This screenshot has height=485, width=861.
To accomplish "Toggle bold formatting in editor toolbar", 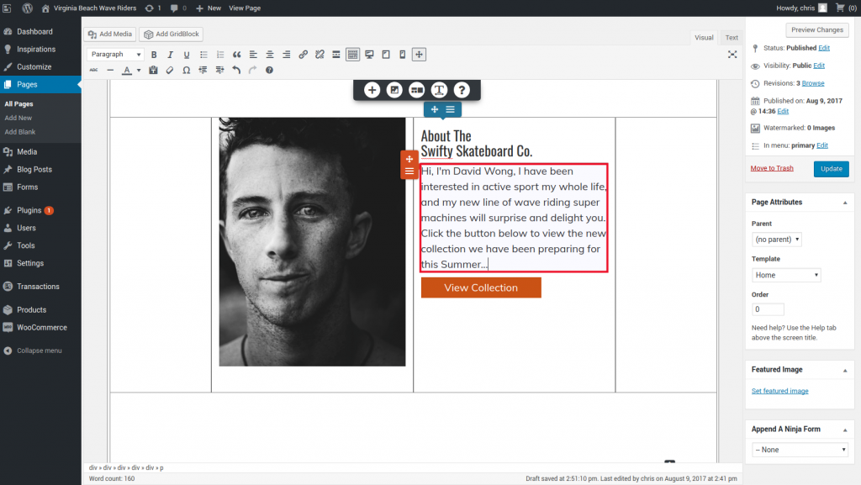I will (154, 55).
